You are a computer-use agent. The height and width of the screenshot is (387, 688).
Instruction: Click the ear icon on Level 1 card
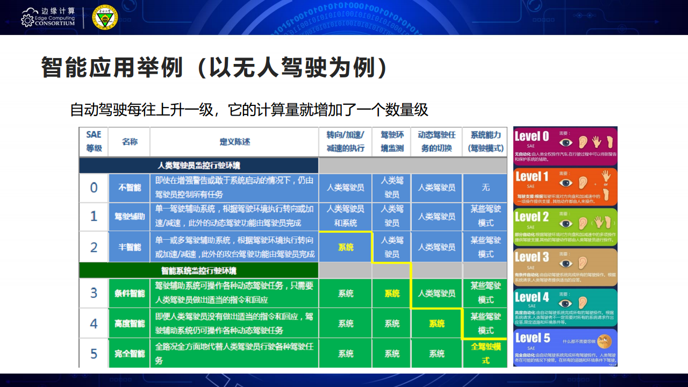(583, 183)
